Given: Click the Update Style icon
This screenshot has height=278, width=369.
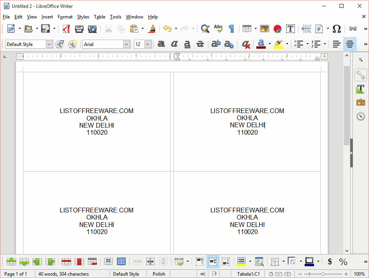Looking at the screenshot, I should 60,44.
